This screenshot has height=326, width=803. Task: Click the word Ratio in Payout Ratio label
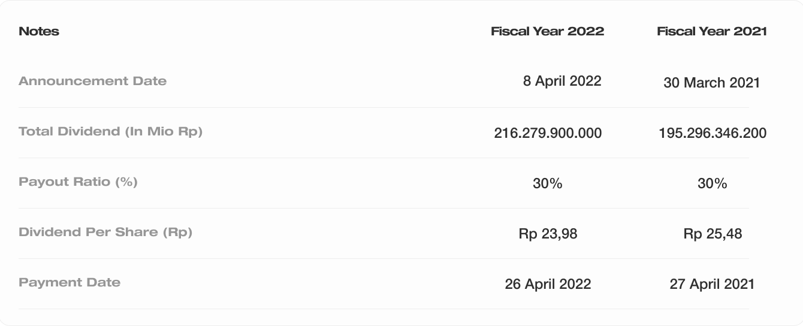[x=91, y=182]
